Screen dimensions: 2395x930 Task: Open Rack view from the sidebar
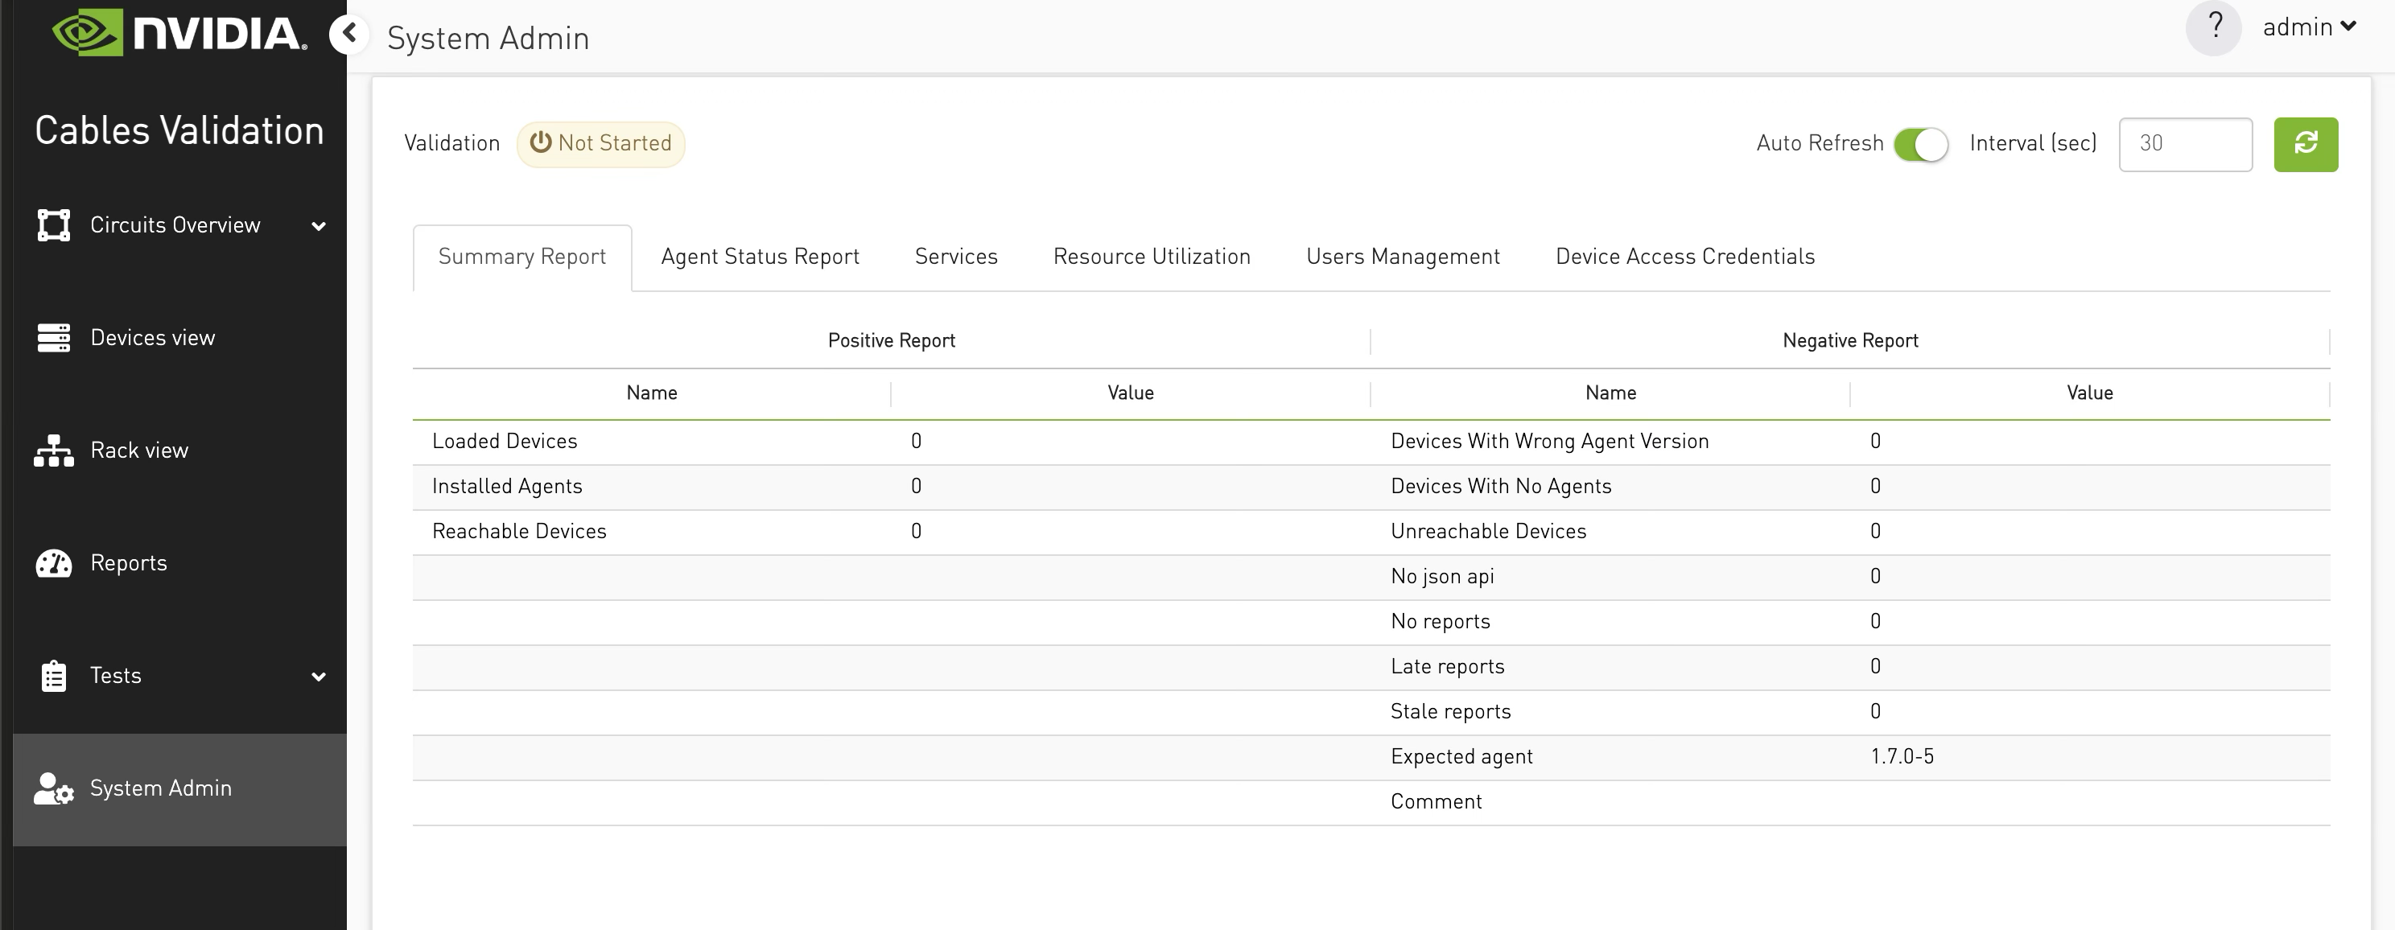tap(179, 451)
